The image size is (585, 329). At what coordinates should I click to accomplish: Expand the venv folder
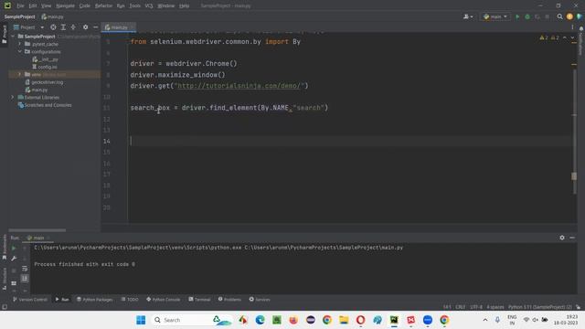tap(20, 75)
